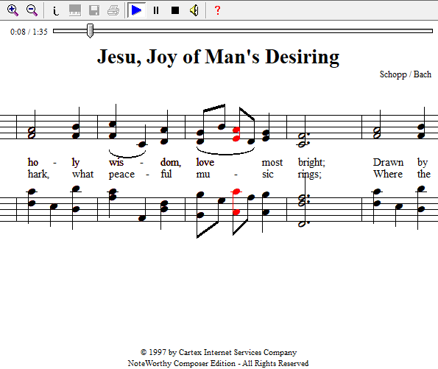Screen dimensions: 438x369
Task: Click the red highlighted note in upper staff
Action: point(236,134)
